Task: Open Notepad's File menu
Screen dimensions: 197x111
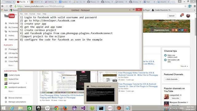Action: click(x=21, y=14)
